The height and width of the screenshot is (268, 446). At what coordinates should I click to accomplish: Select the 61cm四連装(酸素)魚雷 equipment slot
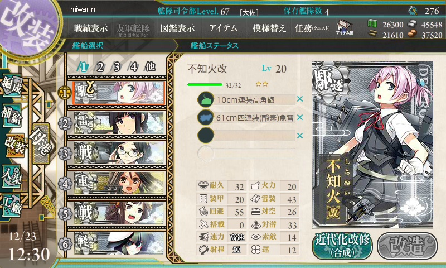click(246, 118)
